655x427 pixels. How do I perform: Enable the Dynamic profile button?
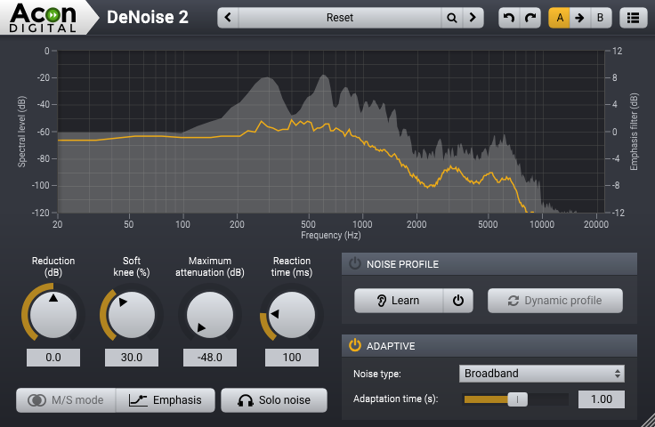555,301
